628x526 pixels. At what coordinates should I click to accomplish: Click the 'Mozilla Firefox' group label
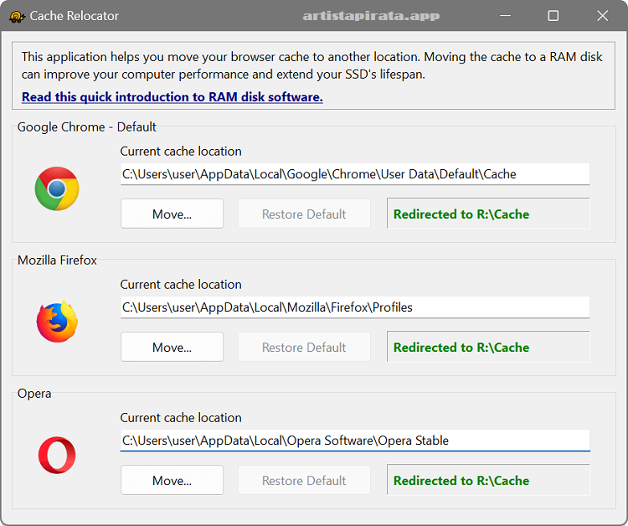tap(57, 260)
